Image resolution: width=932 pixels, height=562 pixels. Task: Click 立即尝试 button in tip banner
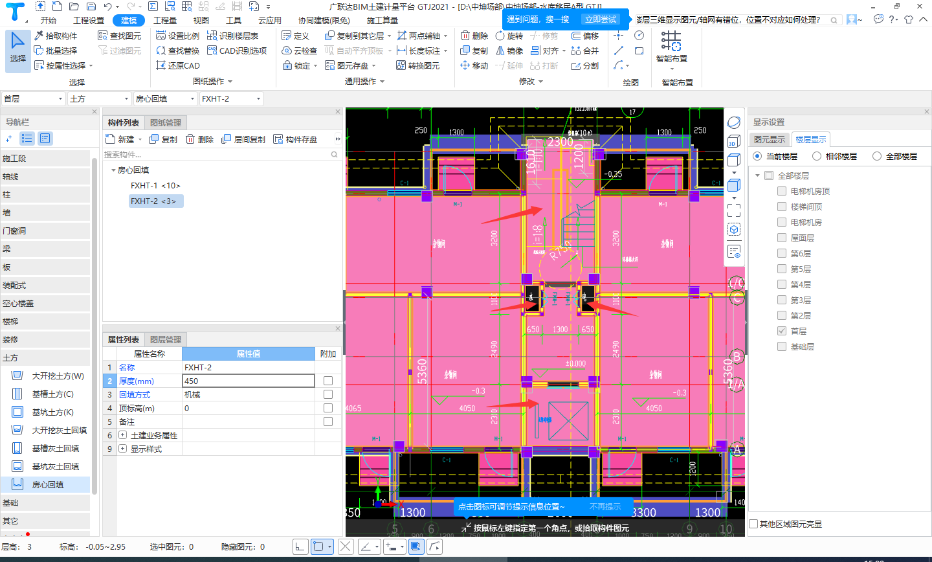601,19
